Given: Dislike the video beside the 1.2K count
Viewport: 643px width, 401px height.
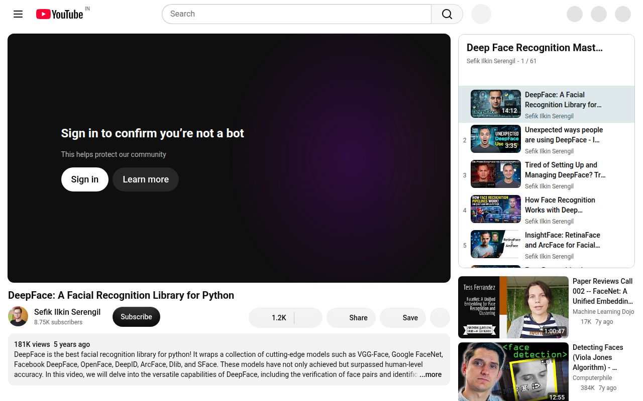Looking at the screenshot, I should tap(308, 318).
